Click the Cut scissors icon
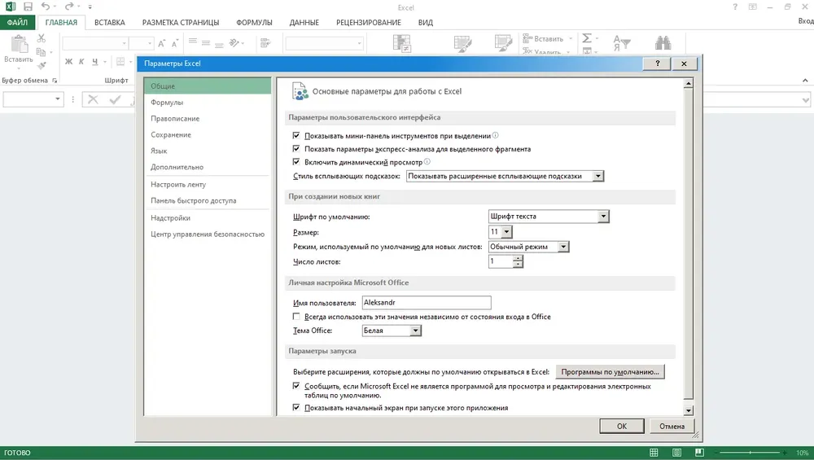814x460 pixels. 42,38
